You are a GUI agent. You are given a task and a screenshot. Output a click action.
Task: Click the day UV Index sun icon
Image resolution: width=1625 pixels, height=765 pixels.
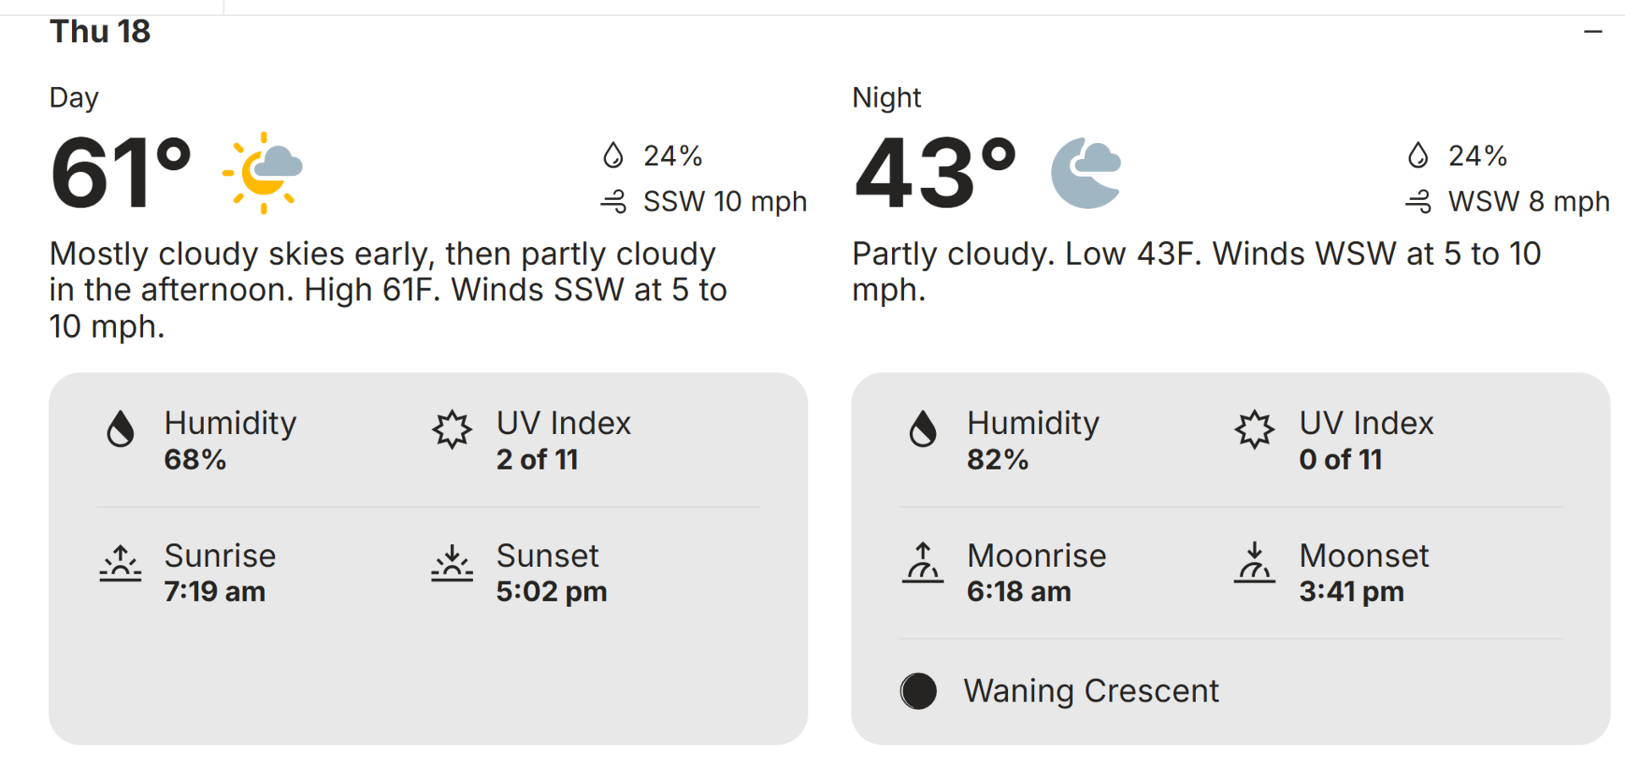click(452, 429)
